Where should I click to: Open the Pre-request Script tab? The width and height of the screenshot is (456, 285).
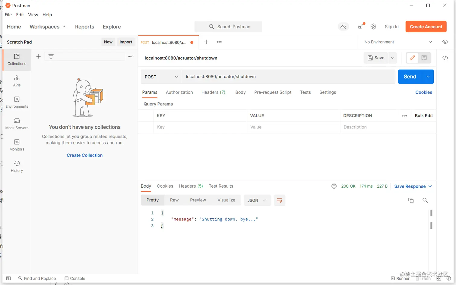click(273, 92)
